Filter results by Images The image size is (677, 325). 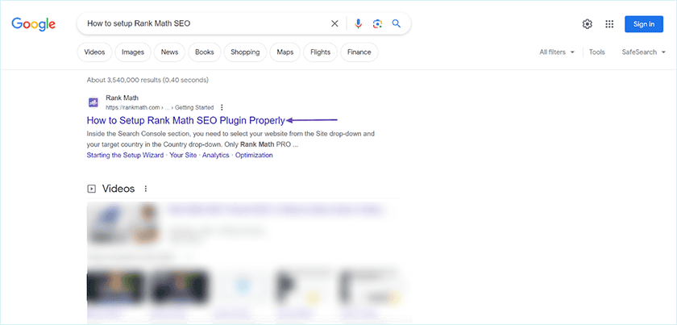132,52
